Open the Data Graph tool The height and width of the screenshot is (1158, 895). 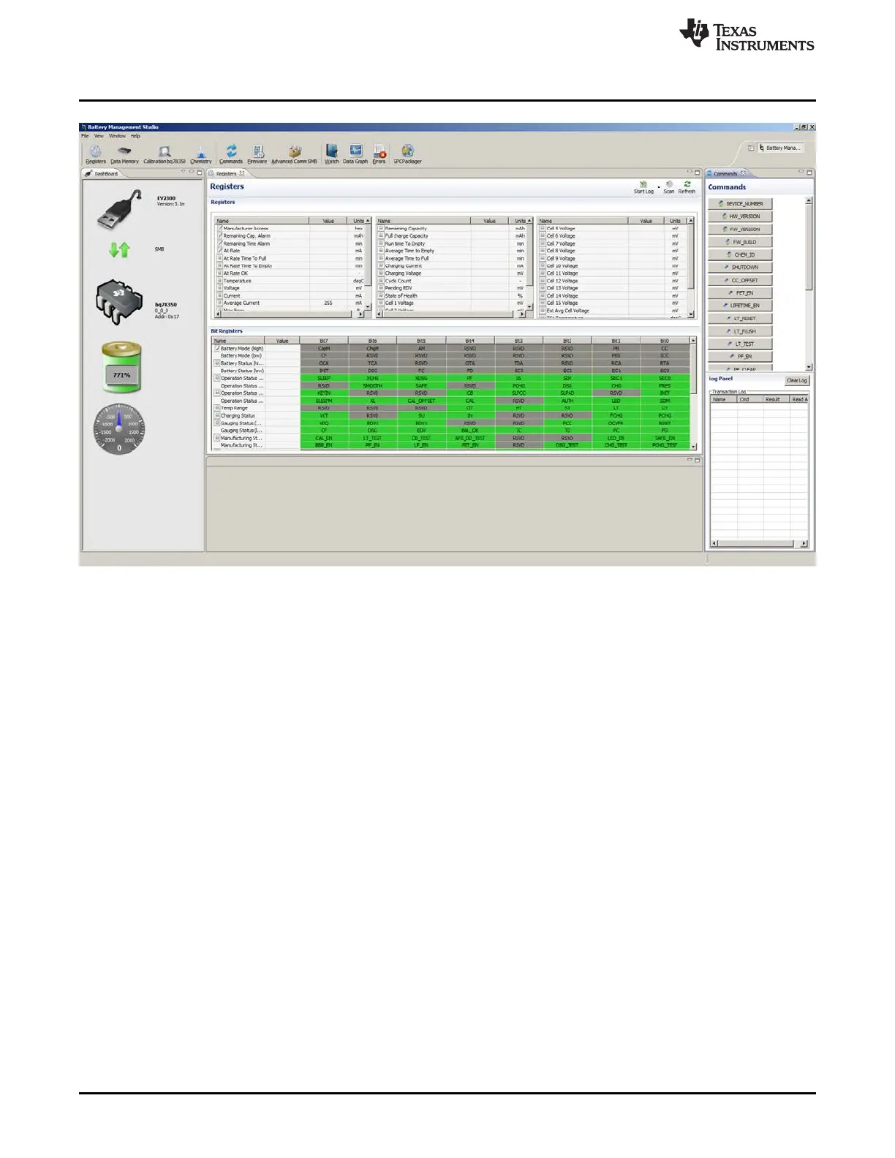pos(355,154)
